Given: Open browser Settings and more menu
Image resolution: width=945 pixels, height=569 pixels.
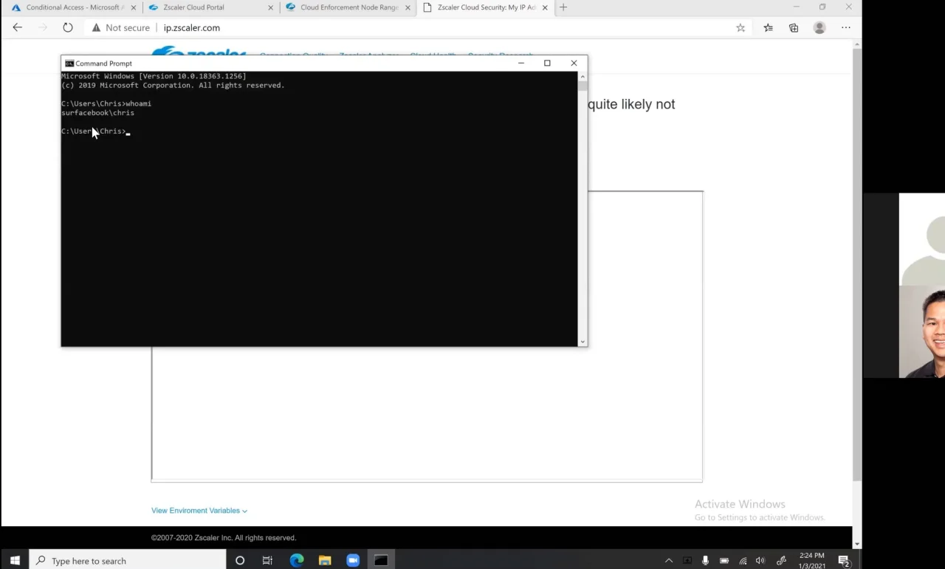Looking at the screenshot, I should [846, 28].
